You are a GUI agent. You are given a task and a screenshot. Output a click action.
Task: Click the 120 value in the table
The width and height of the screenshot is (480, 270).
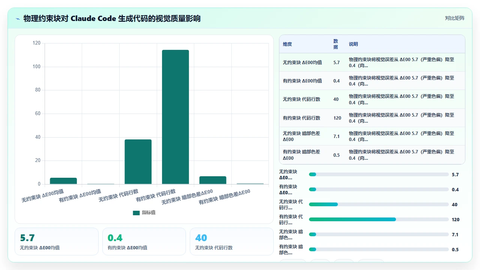tap(337, 118)
